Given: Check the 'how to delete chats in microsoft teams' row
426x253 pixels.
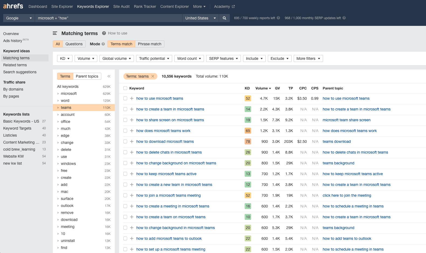Looking at the screenshot, I should click(x=125, y=152).
